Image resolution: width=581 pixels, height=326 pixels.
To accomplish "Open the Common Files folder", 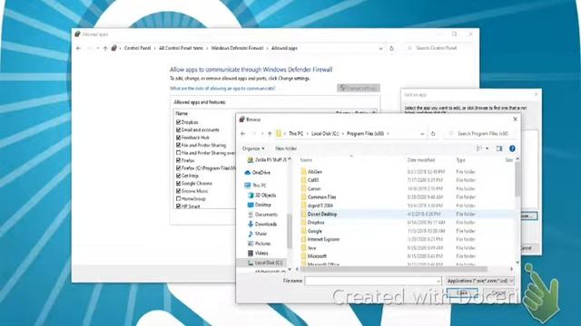I will [x=321, y=197].
